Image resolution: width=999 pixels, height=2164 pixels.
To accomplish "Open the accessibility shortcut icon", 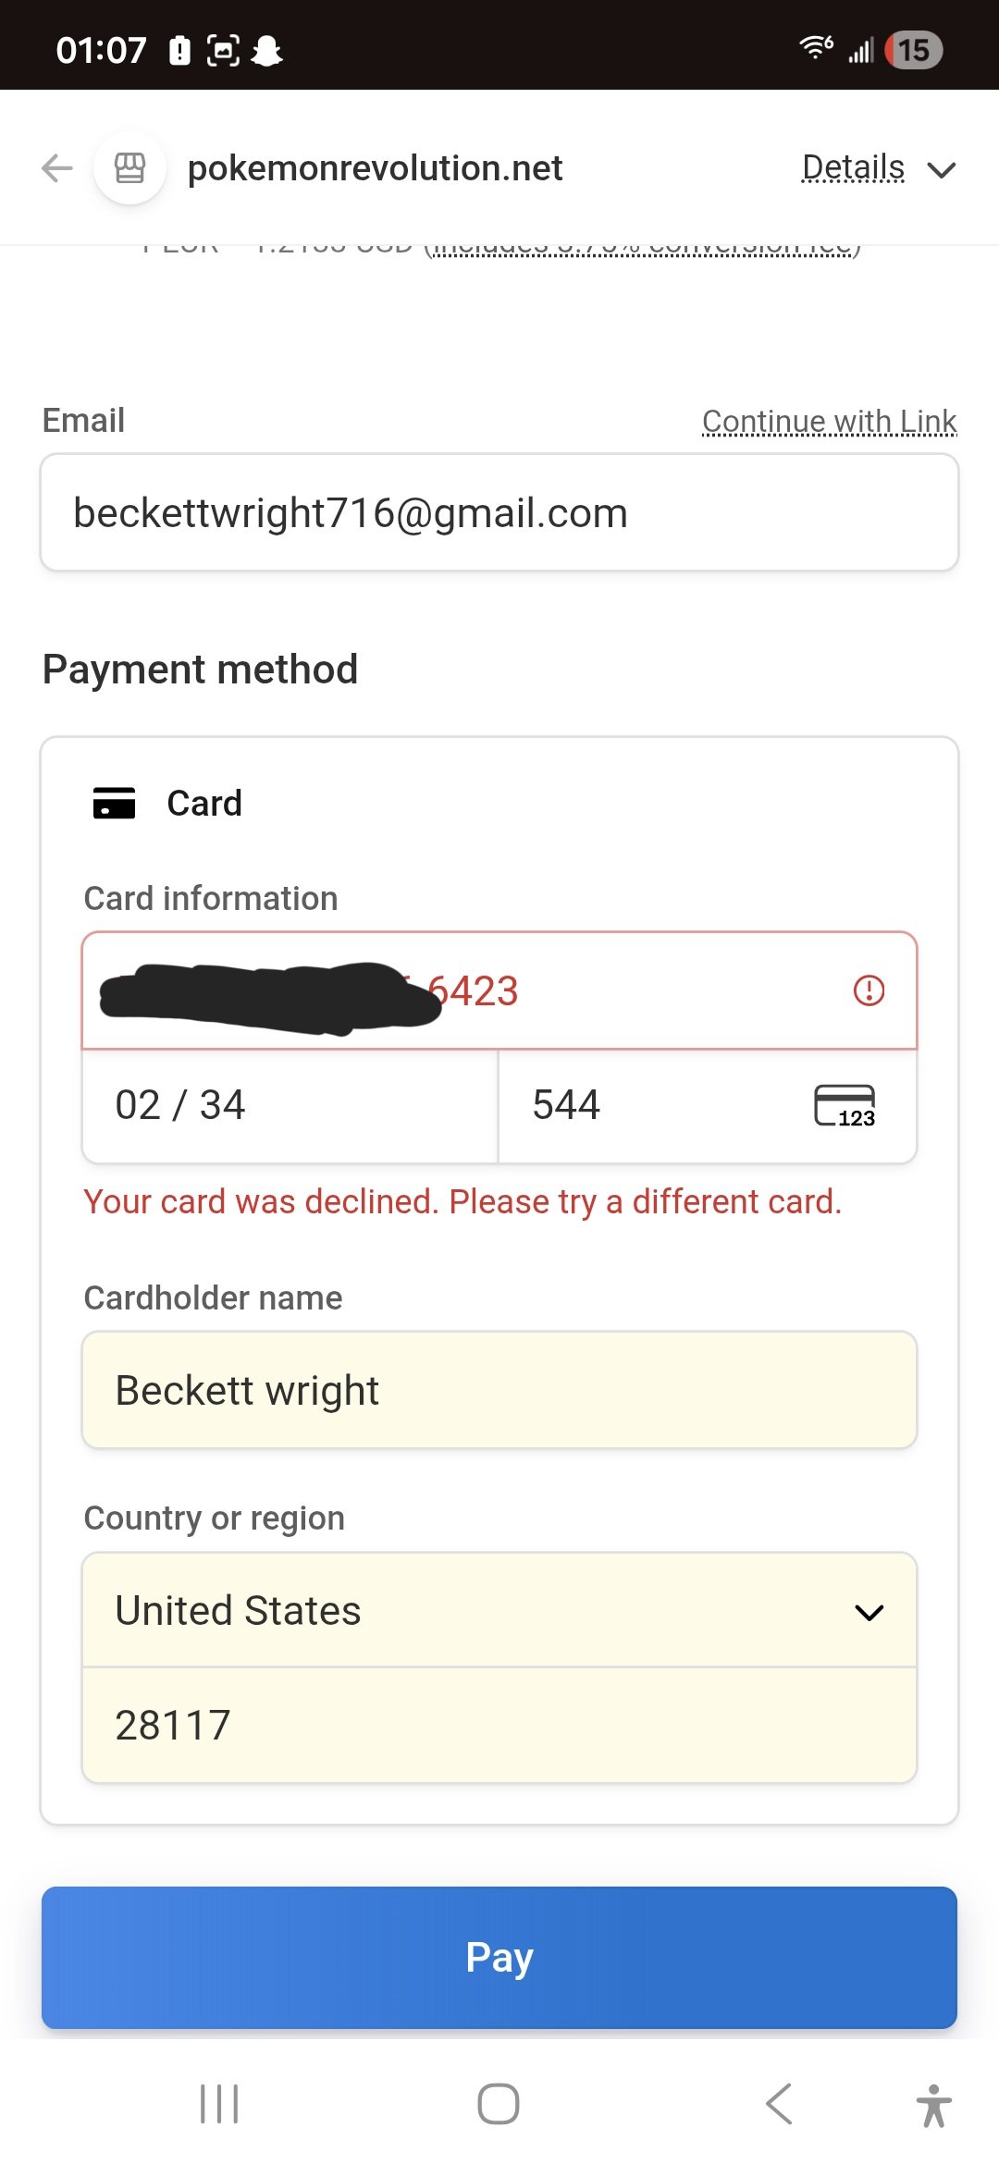I will [x=933, y=2105].
